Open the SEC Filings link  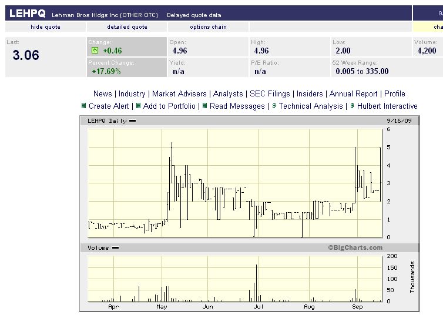pyautogui.click(x=270, y=93)
